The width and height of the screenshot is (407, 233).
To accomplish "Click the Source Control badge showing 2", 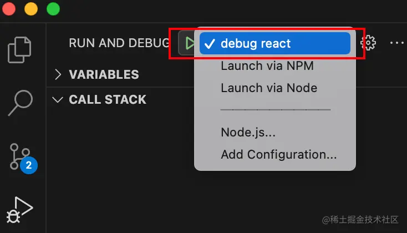I will coord(29,165).
